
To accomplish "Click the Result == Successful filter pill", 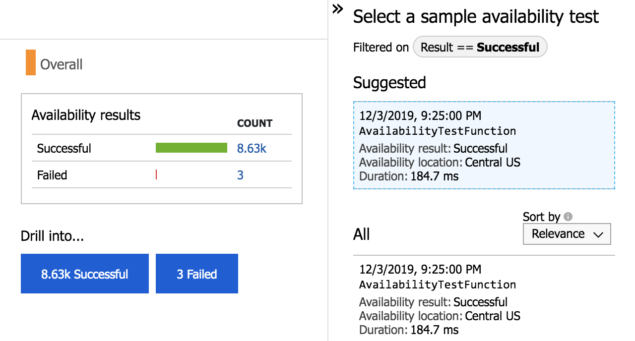I will [480, 48].
